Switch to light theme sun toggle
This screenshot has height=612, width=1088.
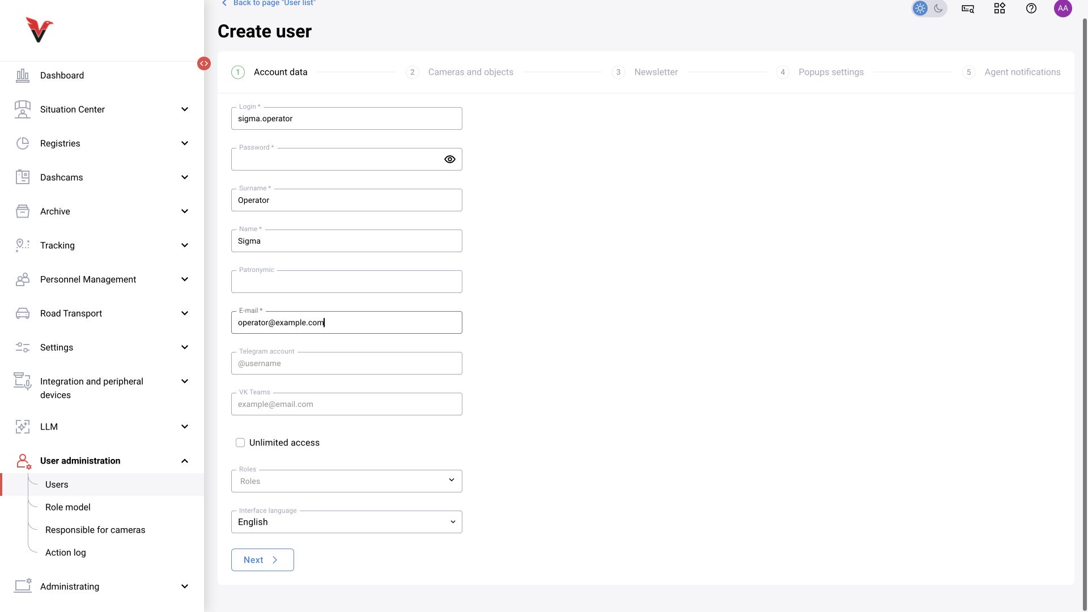point(920,8)
